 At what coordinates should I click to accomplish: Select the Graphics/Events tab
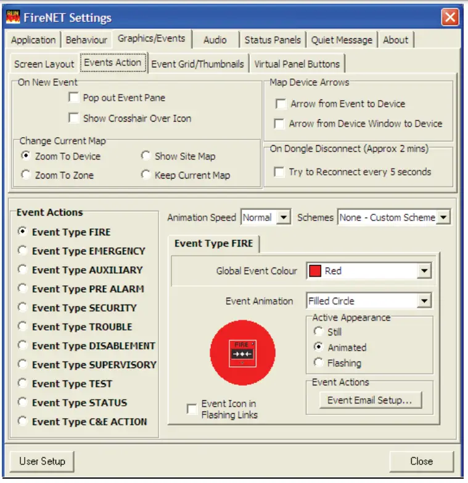coord(152,38)
